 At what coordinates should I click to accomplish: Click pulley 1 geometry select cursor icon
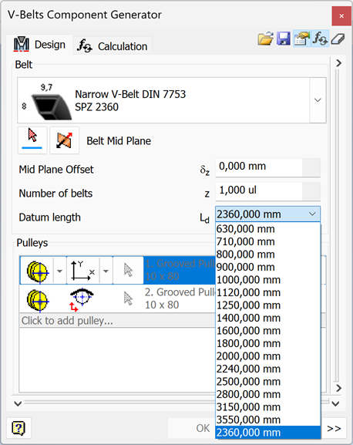[128, 270]
